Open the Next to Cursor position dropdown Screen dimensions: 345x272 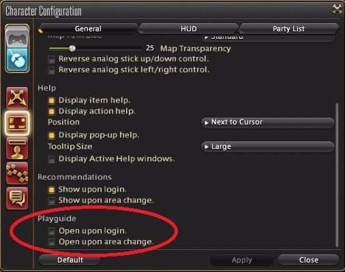point(268,122)
